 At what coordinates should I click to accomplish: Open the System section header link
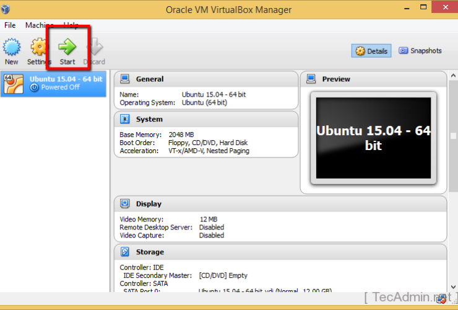pos(149,119)
